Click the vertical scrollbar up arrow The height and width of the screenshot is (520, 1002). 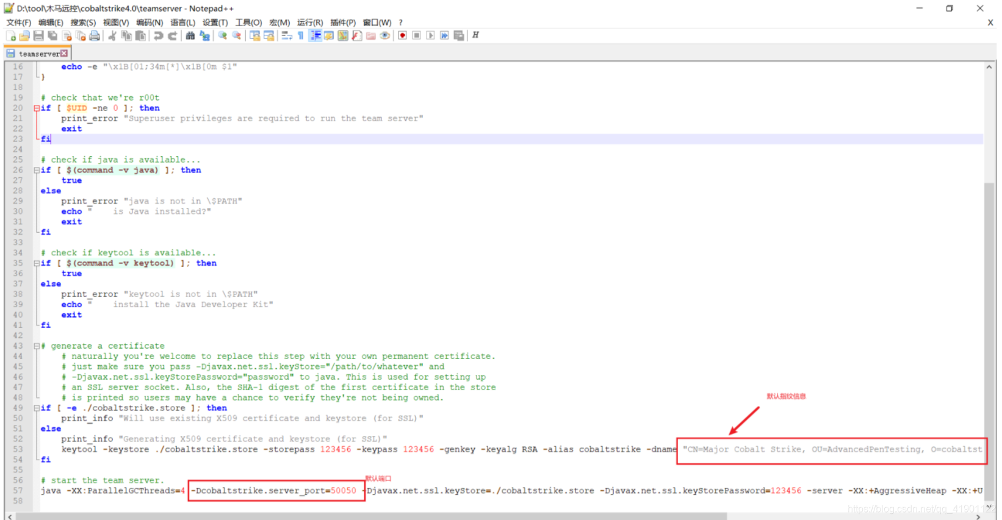point(989,67)
